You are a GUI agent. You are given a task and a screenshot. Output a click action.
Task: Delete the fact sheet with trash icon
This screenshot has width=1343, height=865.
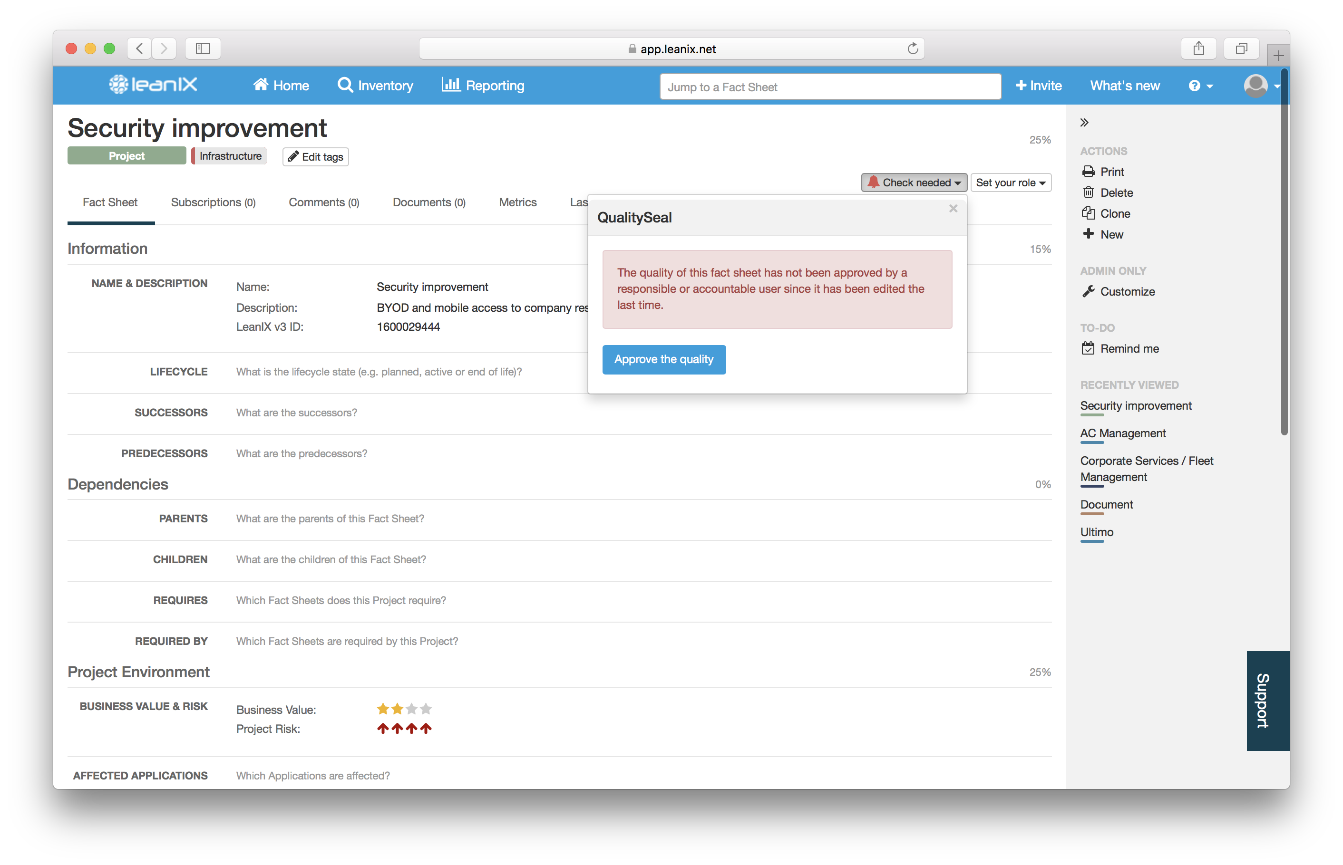point(1090,192)
